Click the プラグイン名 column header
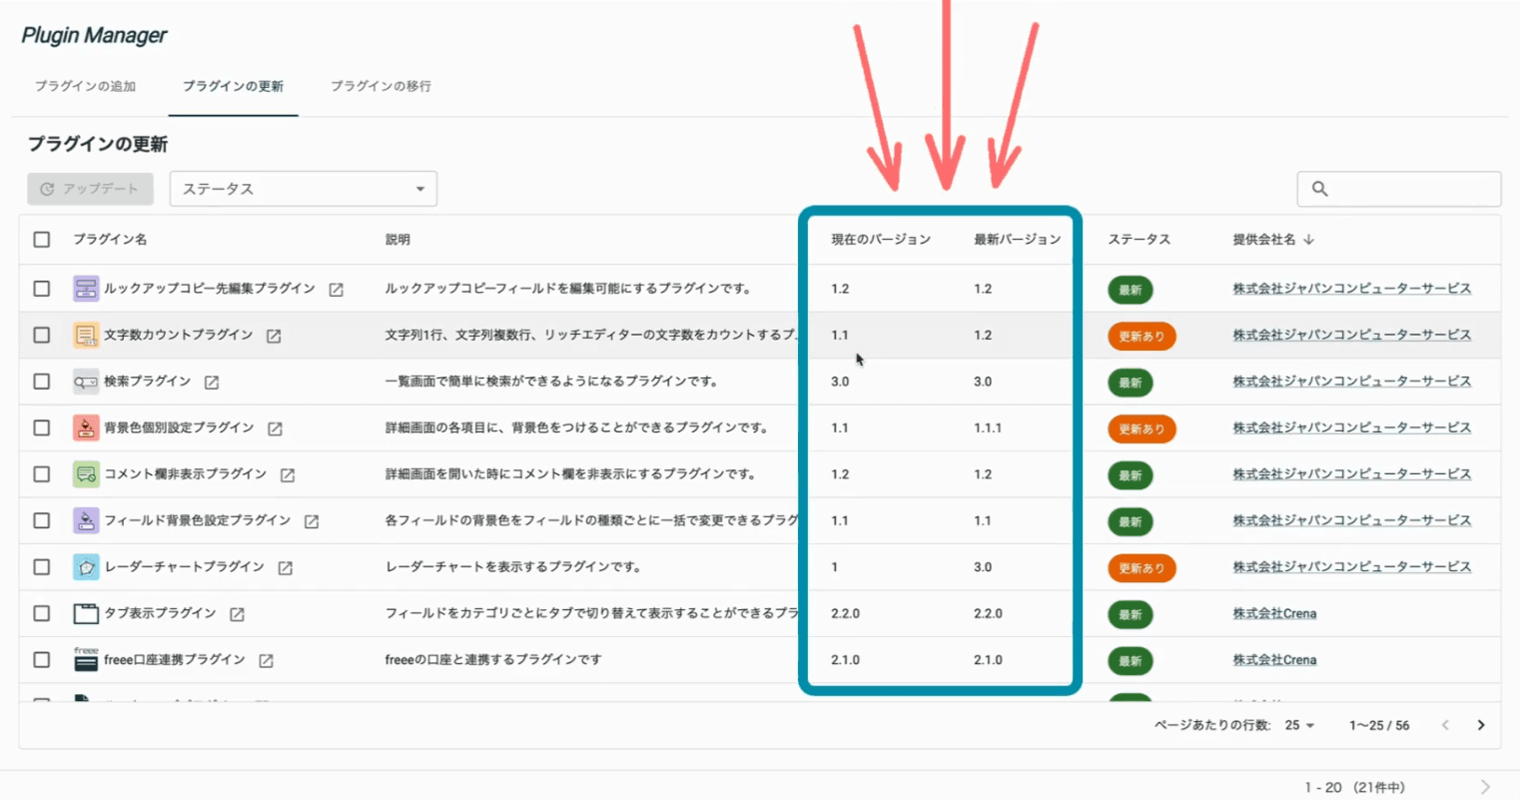The image size is (1520, 800). pos(110,240)
